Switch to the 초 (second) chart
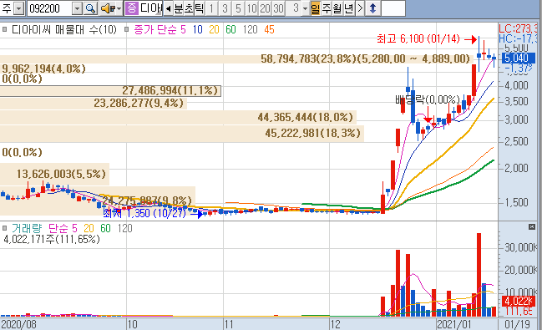Screen dimensions: 542x330 click(189, 8)
